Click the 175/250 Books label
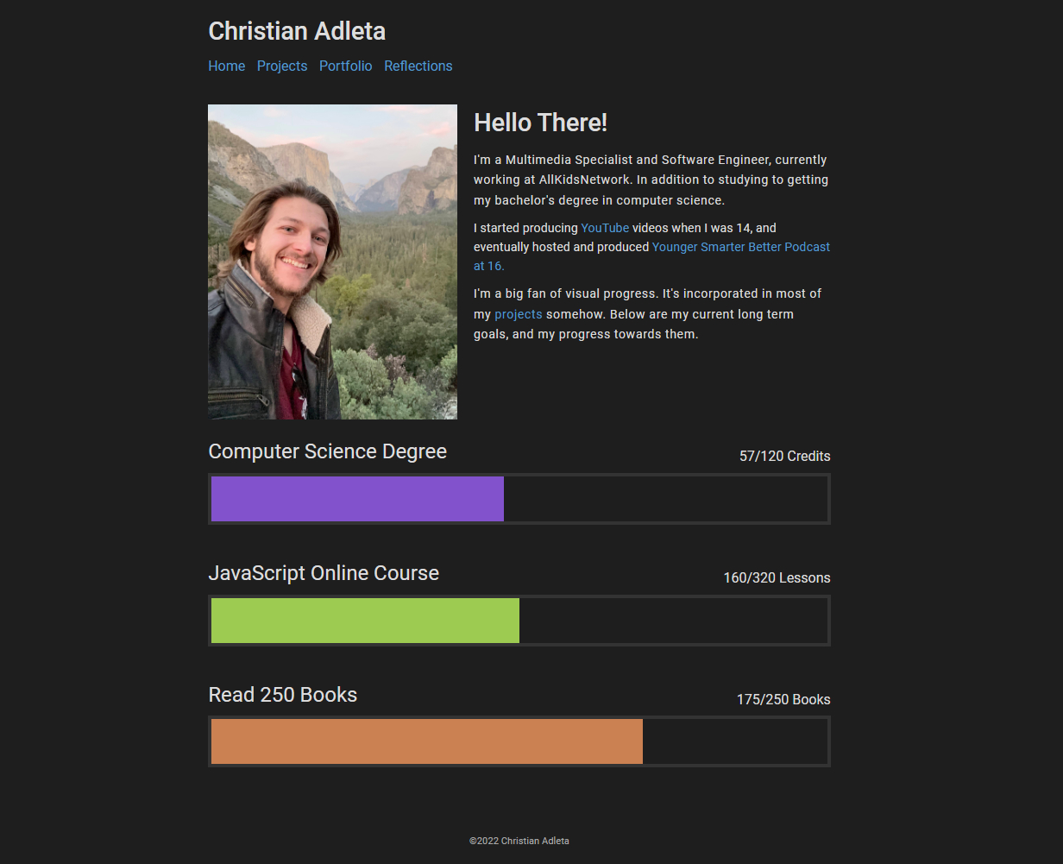Image resolution: width=1063 pixels, height=864 pixels. (x=783, y=699)
